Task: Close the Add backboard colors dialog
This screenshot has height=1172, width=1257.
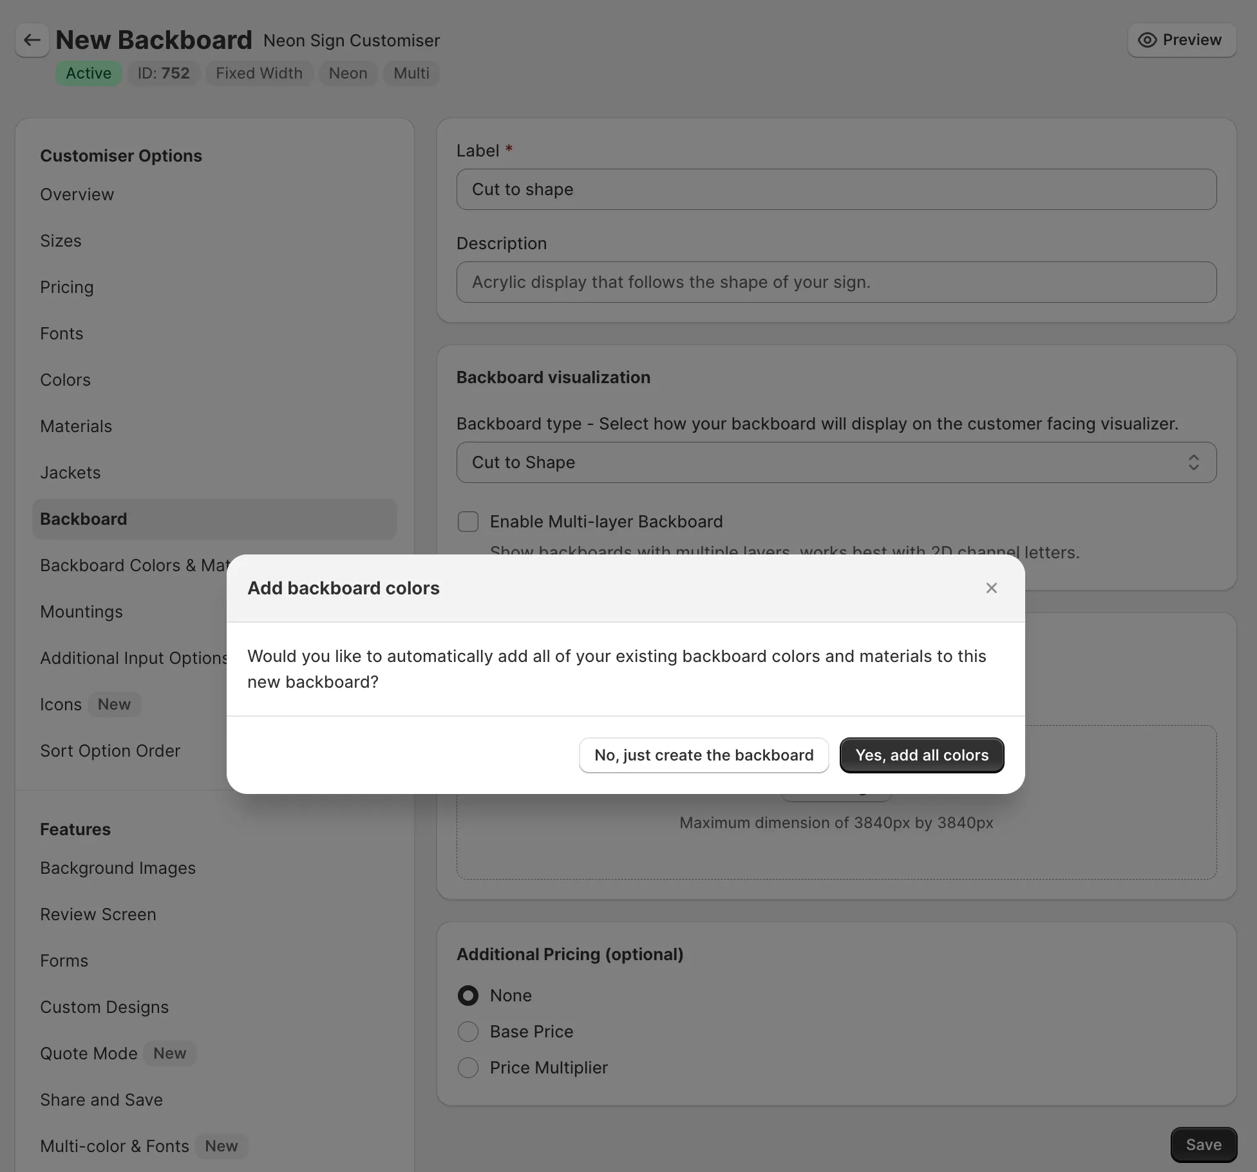Action: 991,587
